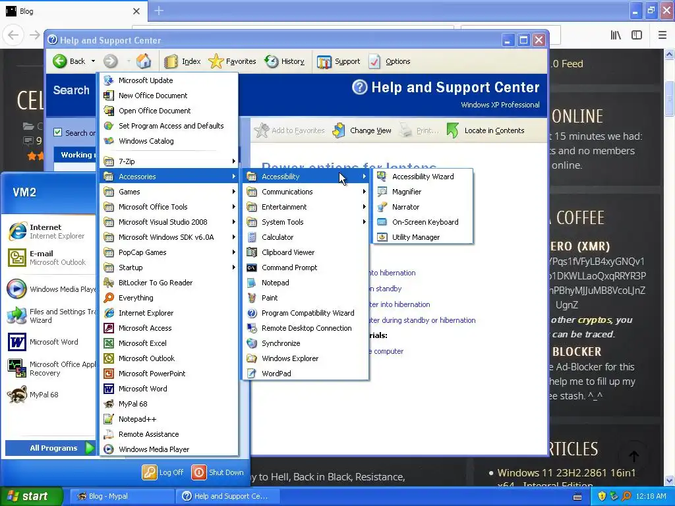
Task: Toggle the 'Search only' checkbox
Action: pyautogui.click(x=58, y=132)
